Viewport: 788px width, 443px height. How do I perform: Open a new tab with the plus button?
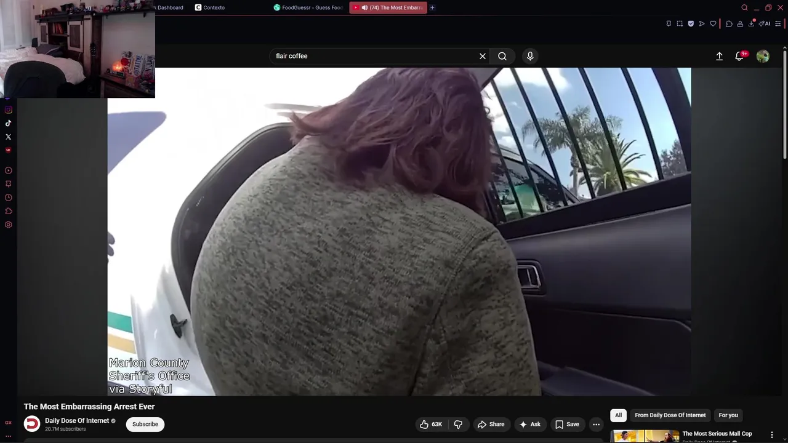click(432, 7)
